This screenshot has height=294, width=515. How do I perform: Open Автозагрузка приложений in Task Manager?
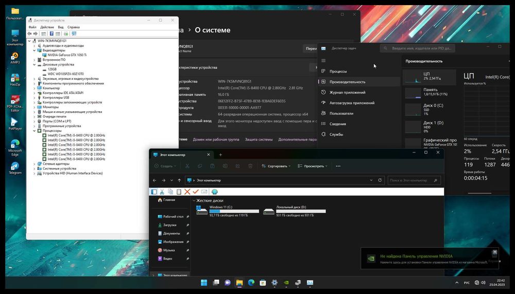click(x=352, y=103)
